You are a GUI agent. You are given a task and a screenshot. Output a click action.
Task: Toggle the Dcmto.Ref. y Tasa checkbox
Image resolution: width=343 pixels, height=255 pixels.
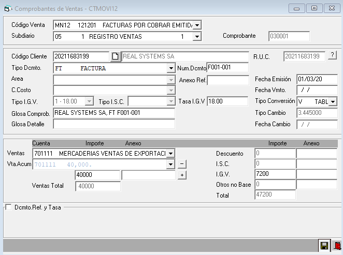[8, 207]
